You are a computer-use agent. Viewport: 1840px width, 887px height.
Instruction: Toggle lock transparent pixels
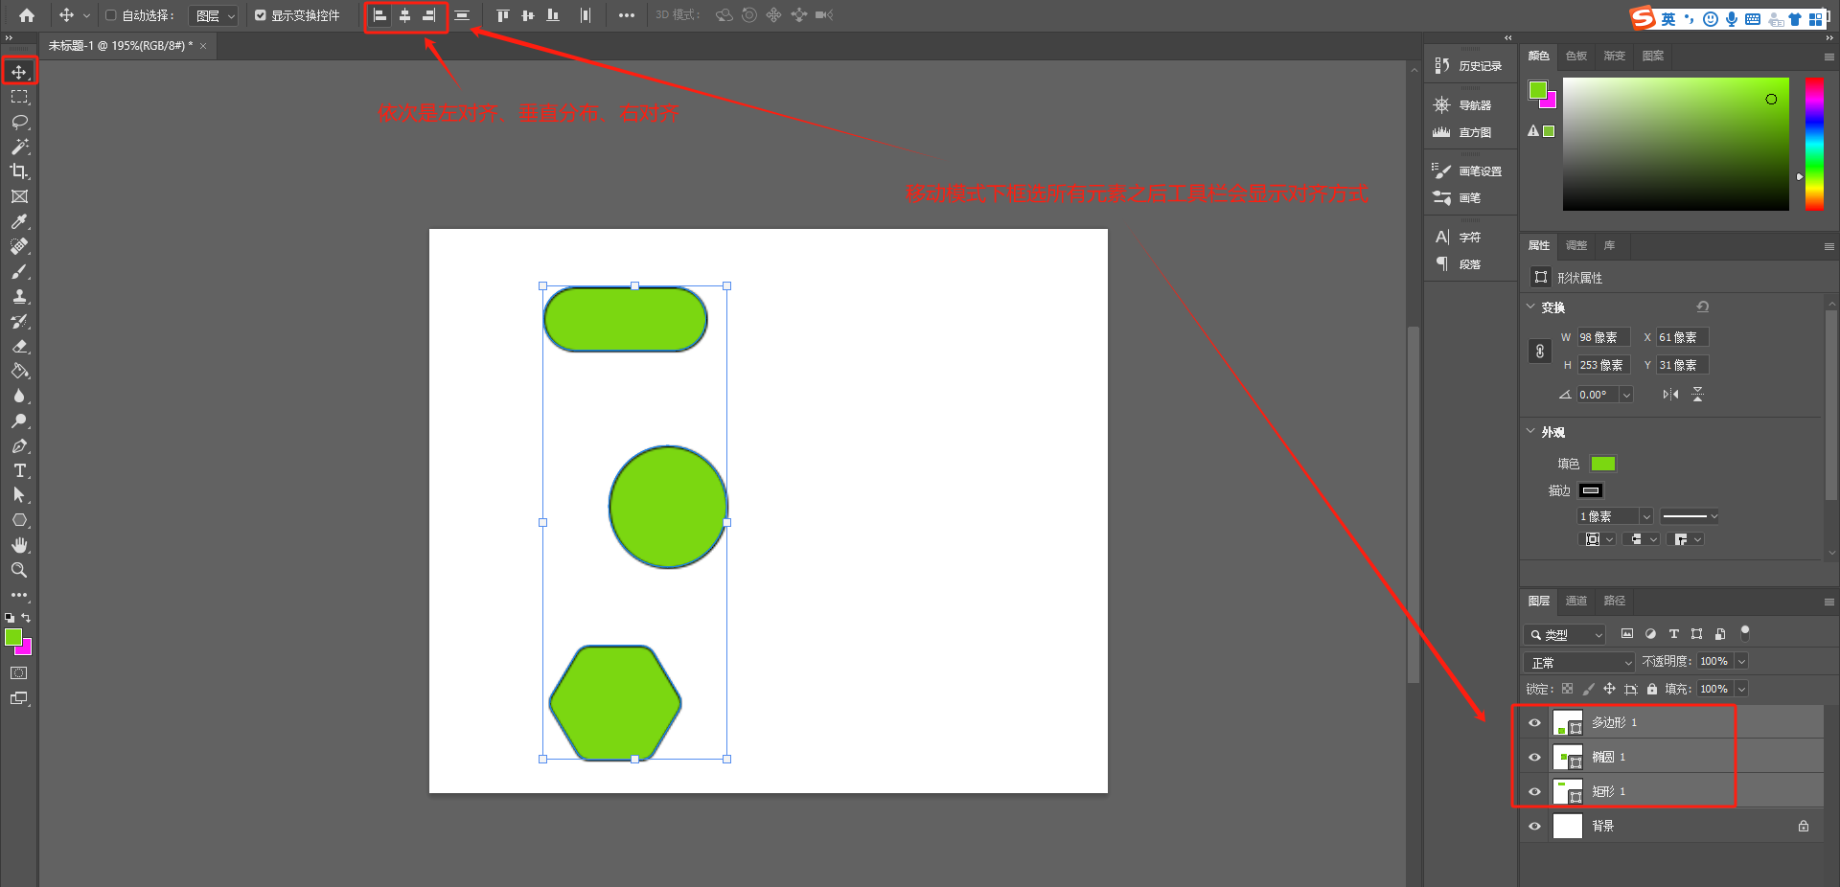click(x=1567, y=689)
